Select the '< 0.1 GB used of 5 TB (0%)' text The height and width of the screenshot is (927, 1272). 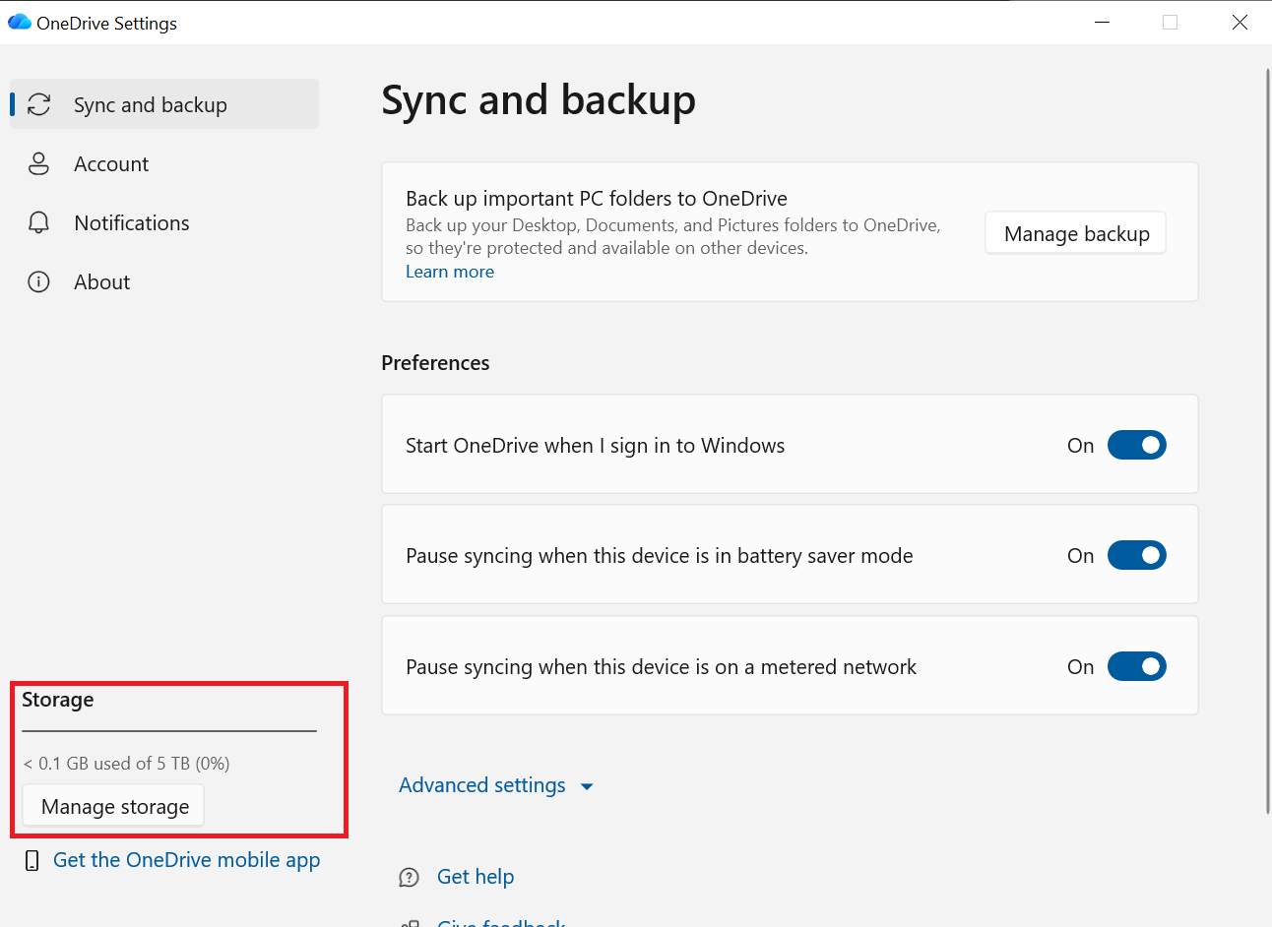tap(126, 764)
